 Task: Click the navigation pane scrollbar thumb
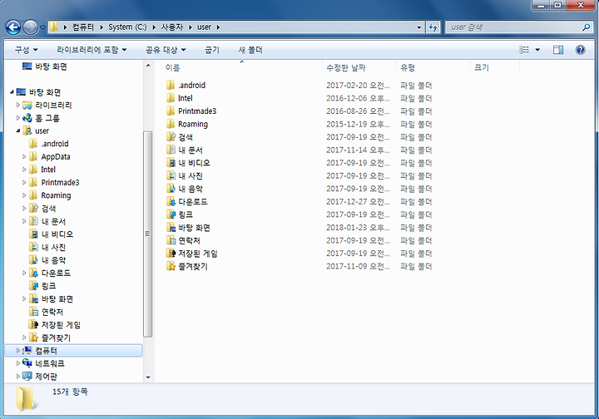click(x=148, y=234)
